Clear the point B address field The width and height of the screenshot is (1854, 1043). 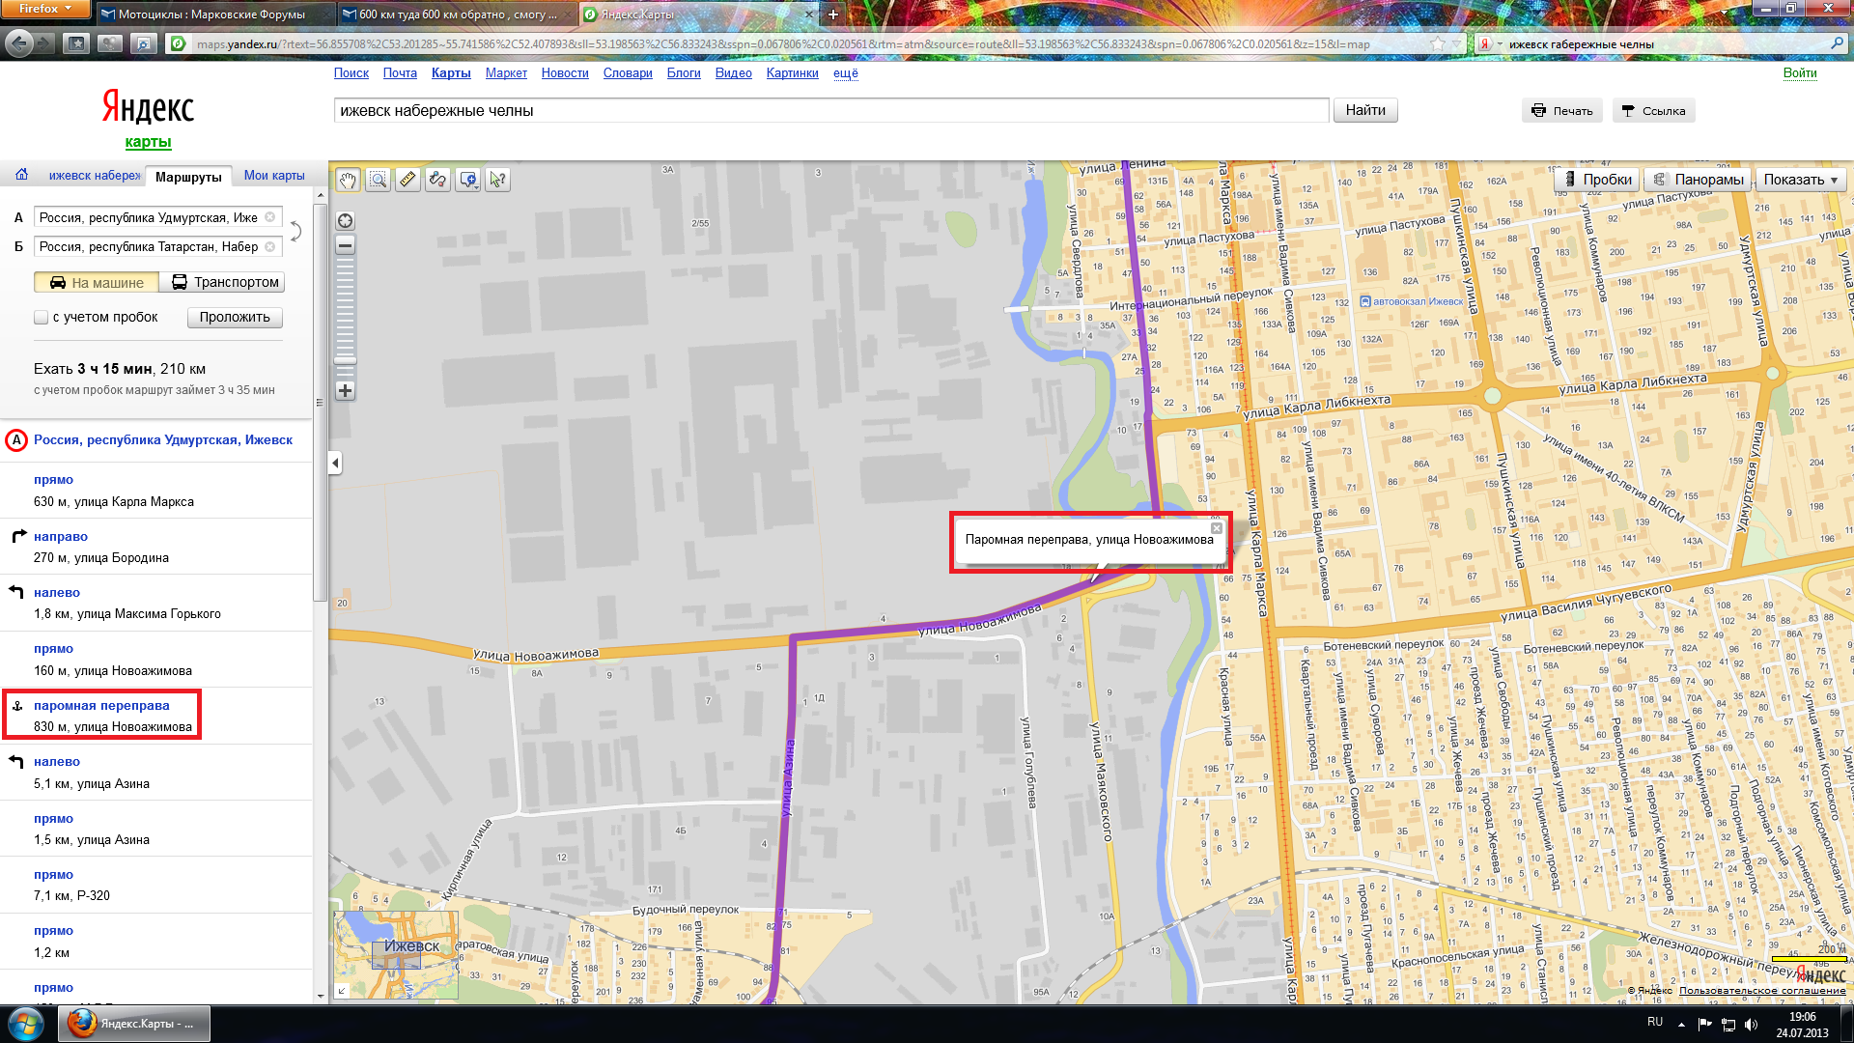270,246
